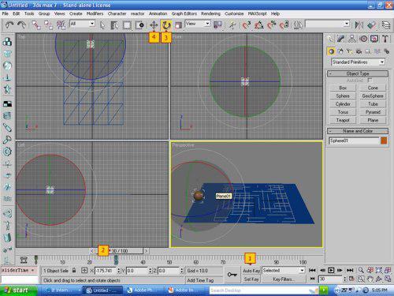This screenshot has height=296, width=394.
Task: Open the Modifiers menu
Action: click(95, 13)
